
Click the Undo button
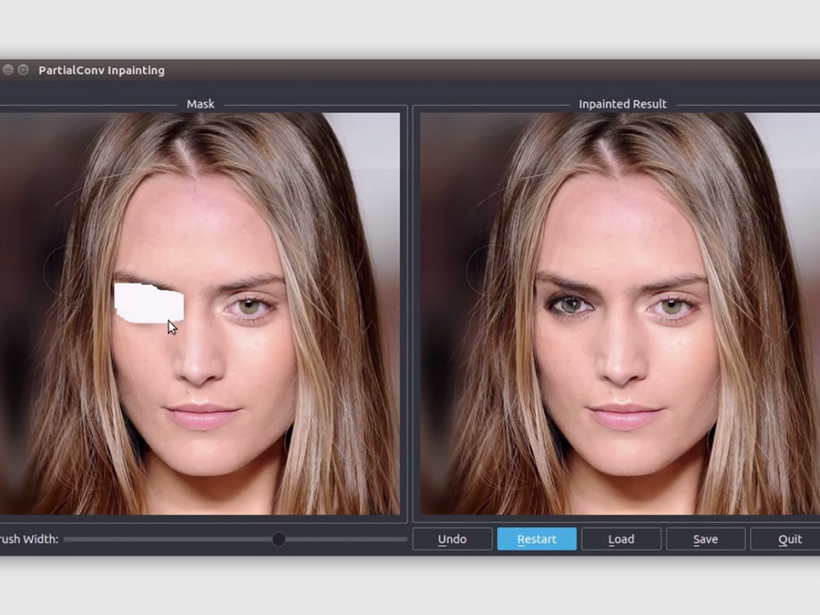[452, 539]
